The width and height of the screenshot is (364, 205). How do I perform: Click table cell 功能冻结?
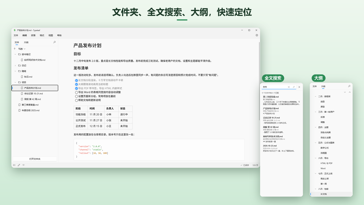[x=80, y=114]
